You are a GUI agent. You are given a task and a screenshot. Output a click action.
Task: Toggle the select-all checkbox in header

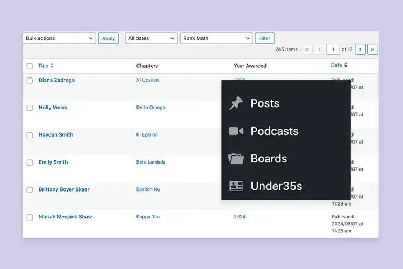[30, 66]
